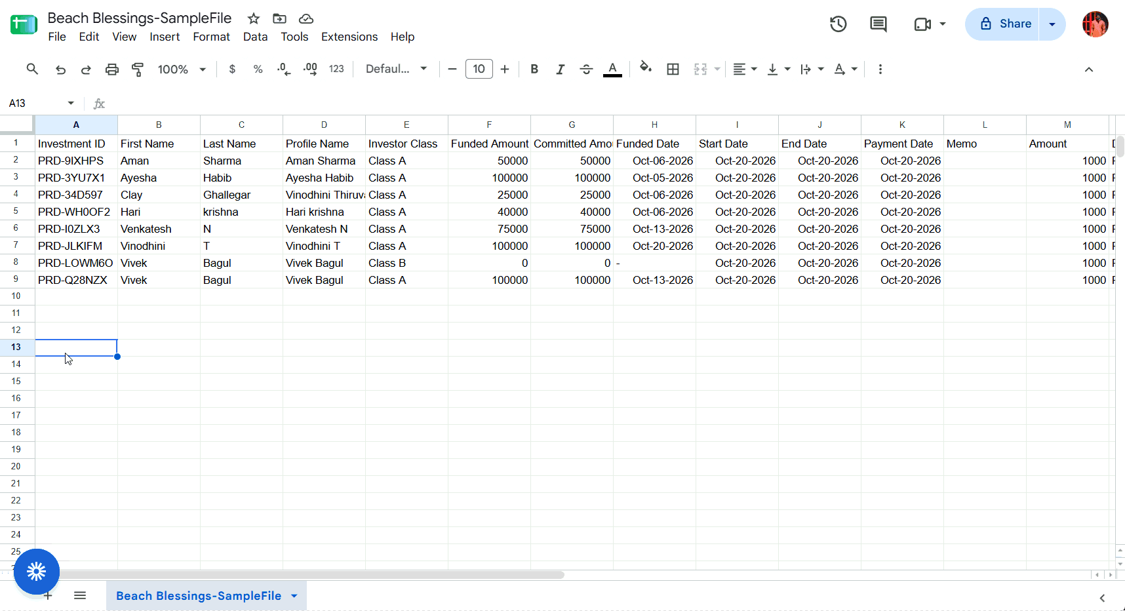
Task: Open the File menu
Action: coord(57,37)
